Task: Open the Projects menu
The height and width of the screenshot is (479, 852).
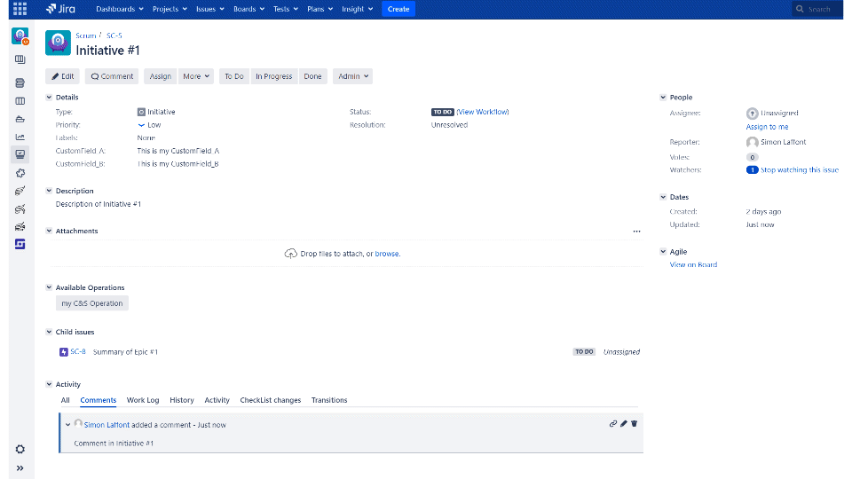Action: (x=170, y=9)
